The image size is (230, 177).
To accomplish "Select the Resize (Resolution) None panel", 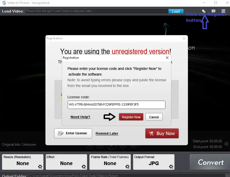I will (22, 162).
